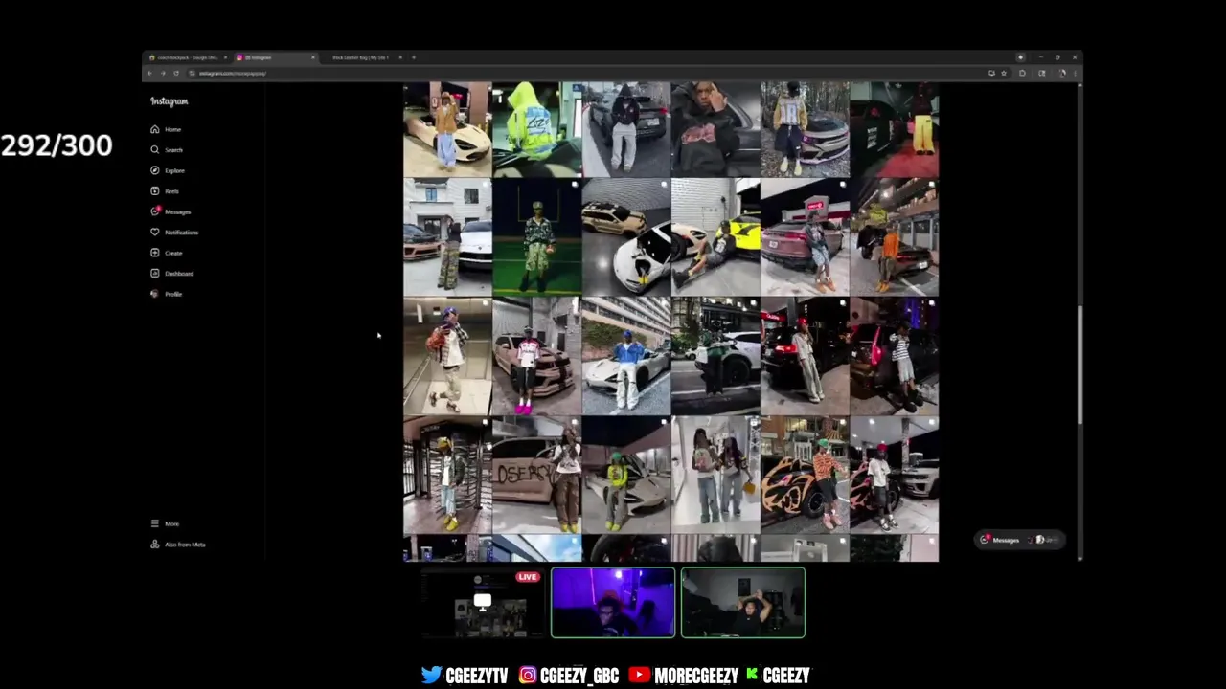Click the Also from Meta icon
1226x689 pixels.
click(154, 545)
